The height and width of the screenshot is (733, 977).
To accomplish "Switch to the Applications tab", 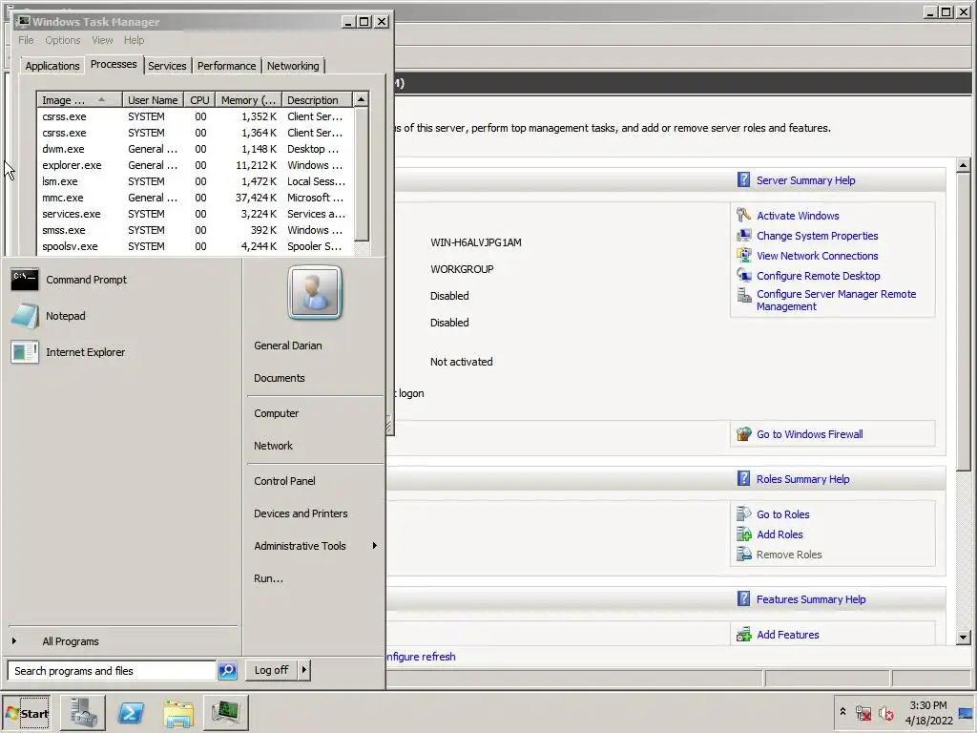I will [52, 66].
